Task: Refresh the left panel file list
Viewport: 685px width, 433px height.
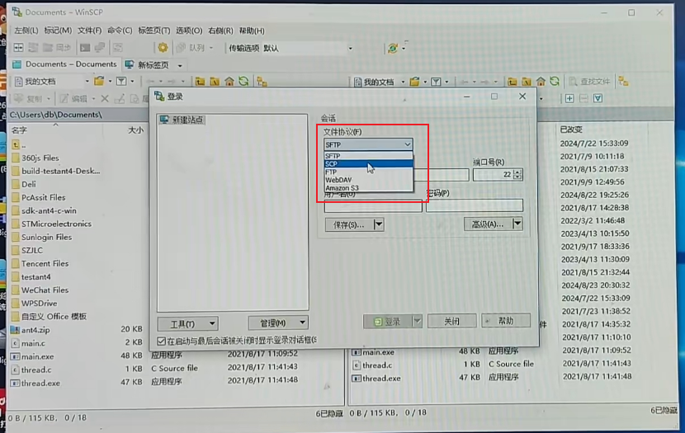Action: (x=243, y=81)
